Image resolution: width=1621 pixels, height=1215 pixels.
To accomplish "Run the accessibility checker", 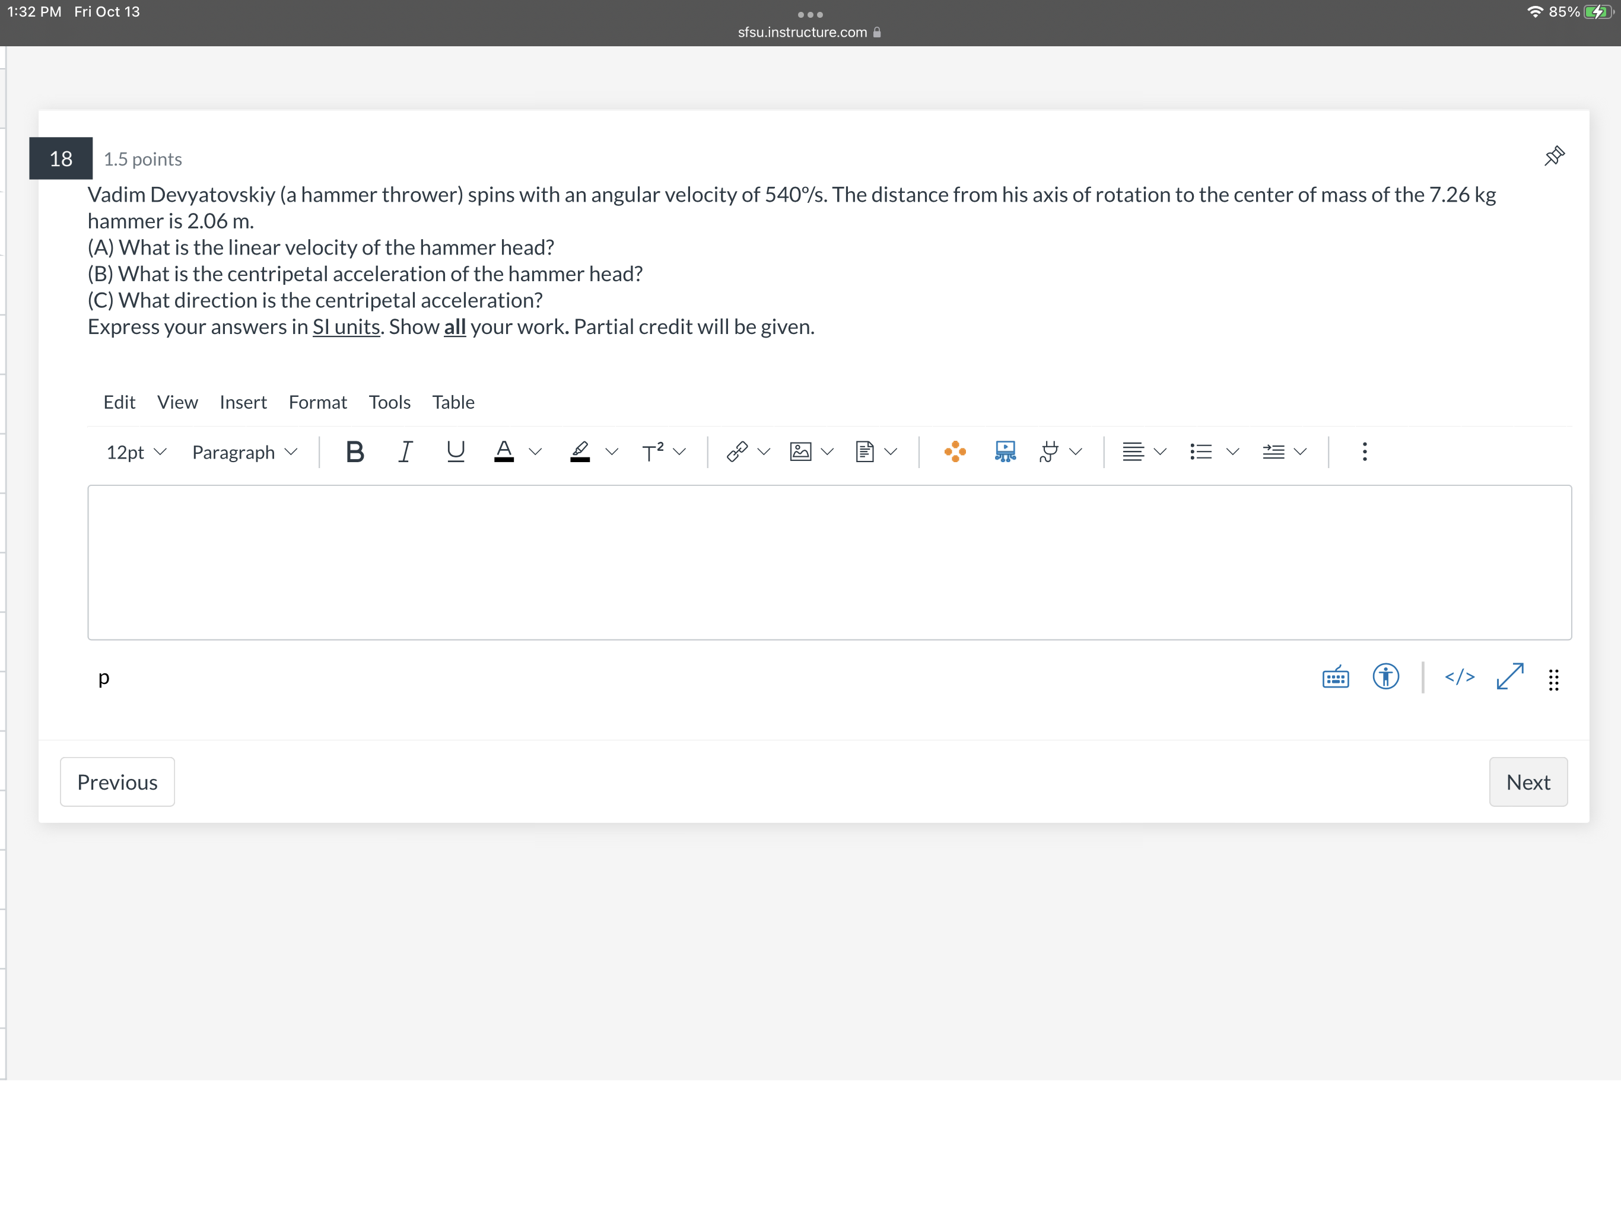I will click(1385, 676).
